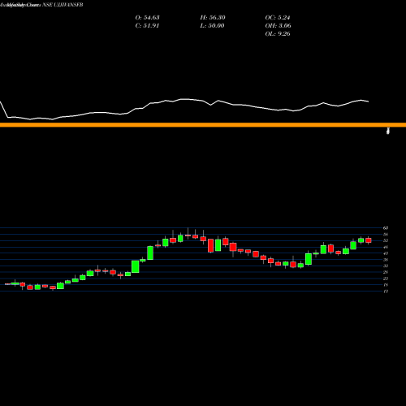This screenshot has width=406, height=406.
Task: Select the high price value H: 56.30
Action: (x=213, y=18)
